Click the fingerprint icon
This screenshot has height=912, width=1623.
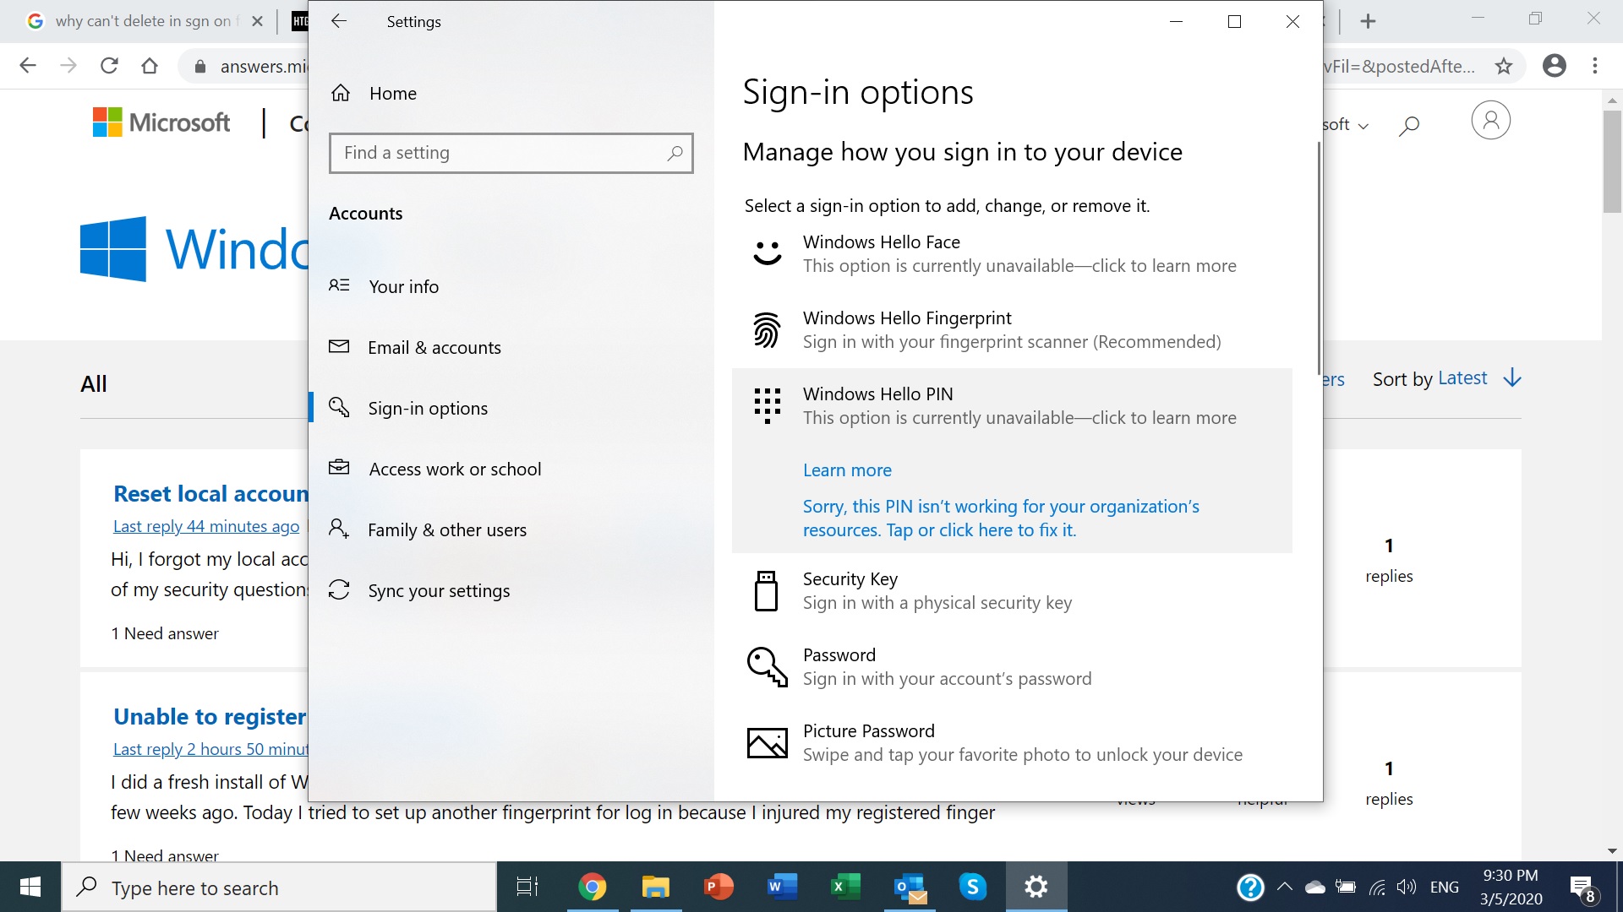point(767,329)
